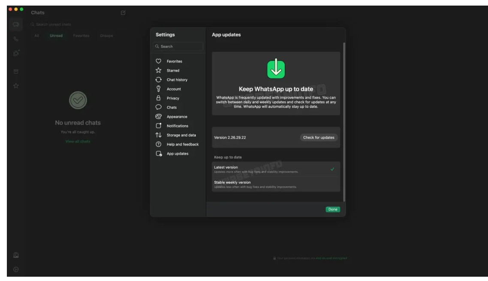The width and height of the screenshot is (488, 281).
Task: Open Appearance settings
Action: (x=178, y=117)
